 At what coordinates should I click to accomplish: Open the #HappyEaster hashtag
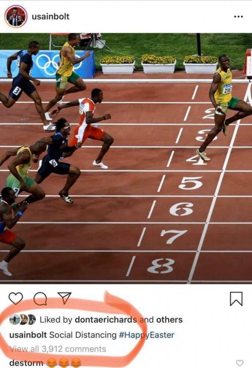click(147, 335)
